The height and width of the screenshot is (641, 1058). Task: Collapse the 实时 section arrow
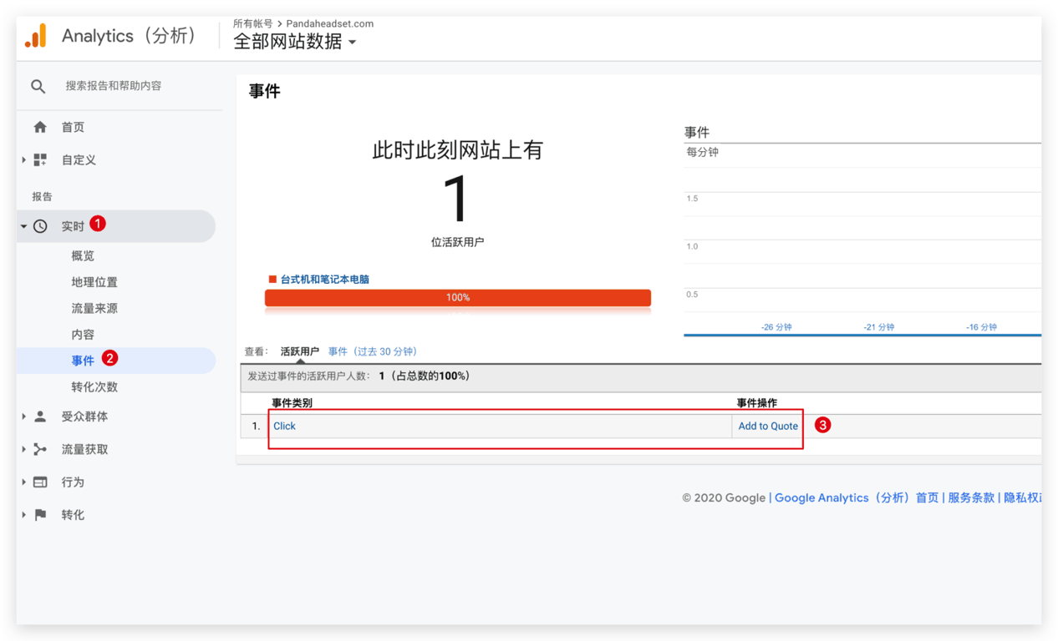pos(23,226)
